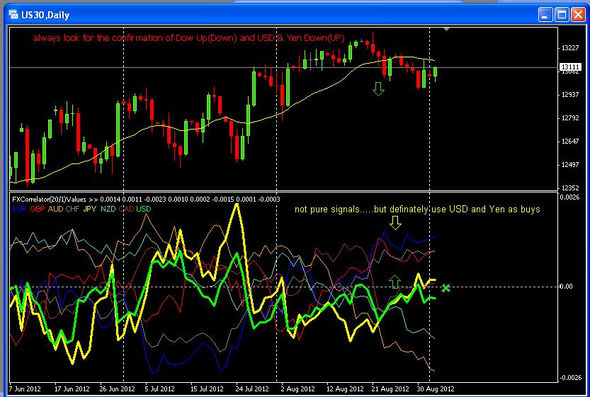Click the USD legend label

click(x=143, y=209)
